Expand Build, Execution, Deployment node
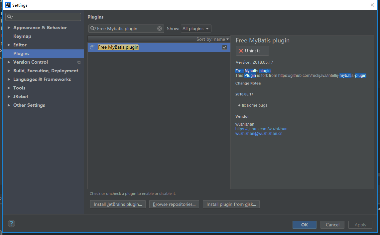This screenshot has width=380, height=235. point(9,71)
